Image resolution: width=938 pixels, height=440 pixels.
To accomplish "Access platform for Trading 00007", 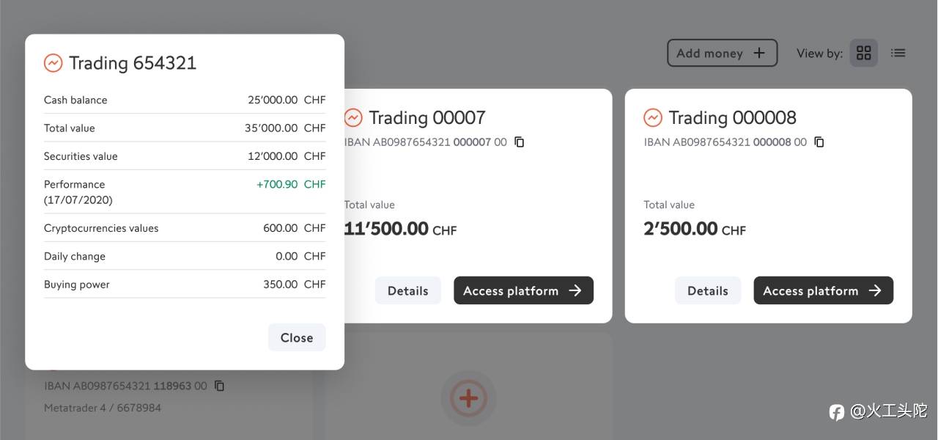I will tap(523, 290).
